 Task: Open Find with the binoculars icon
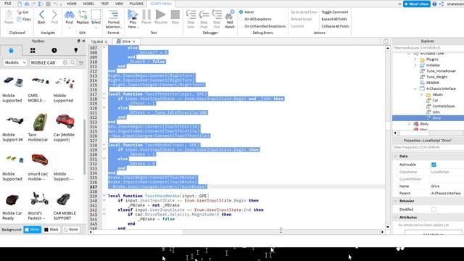click(69, 14)
